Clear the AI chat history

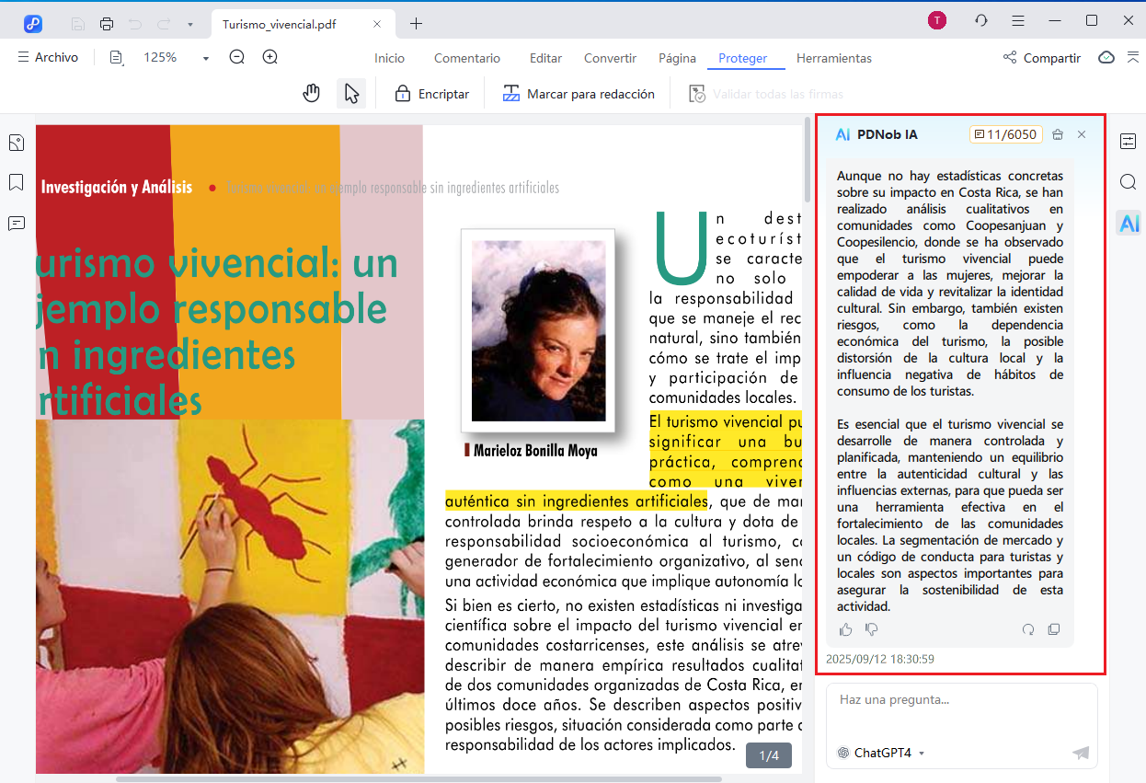[1058, 134]
